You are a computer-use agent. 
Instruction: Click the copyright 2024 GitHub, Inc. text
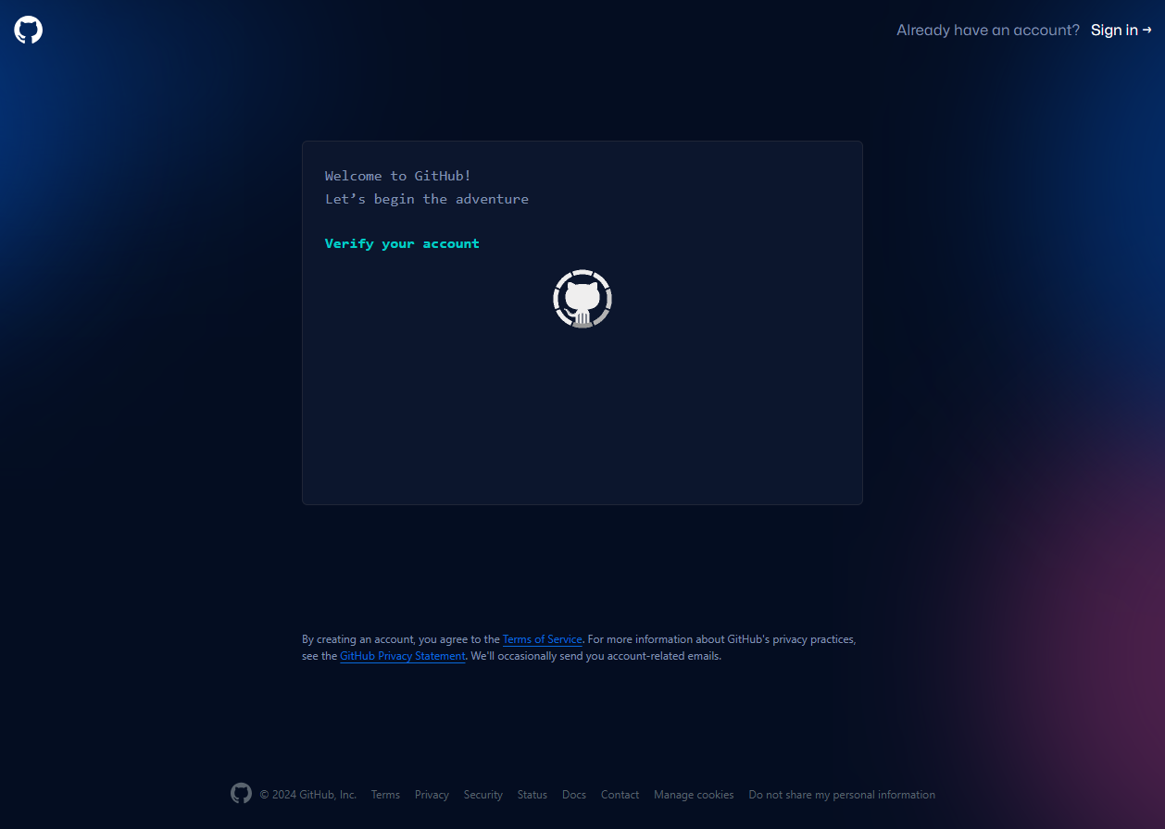point(308,794)
